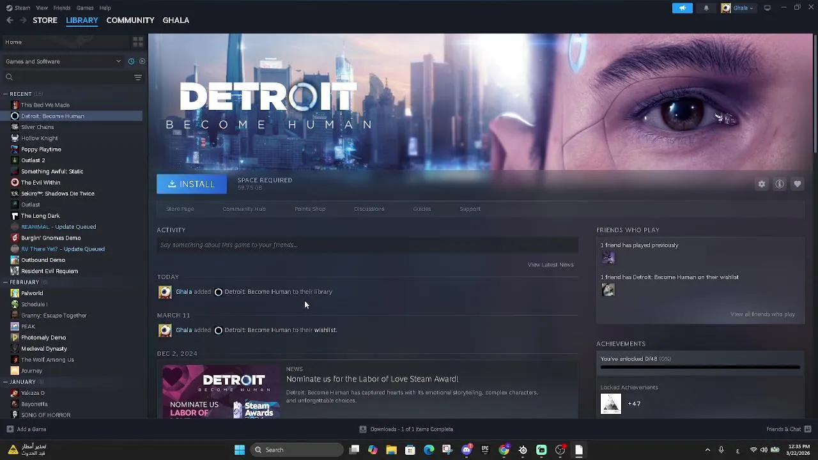This screenshot has width=818, height=460.
Task: Click Add a Game
Action: click(x=26, y=429)
